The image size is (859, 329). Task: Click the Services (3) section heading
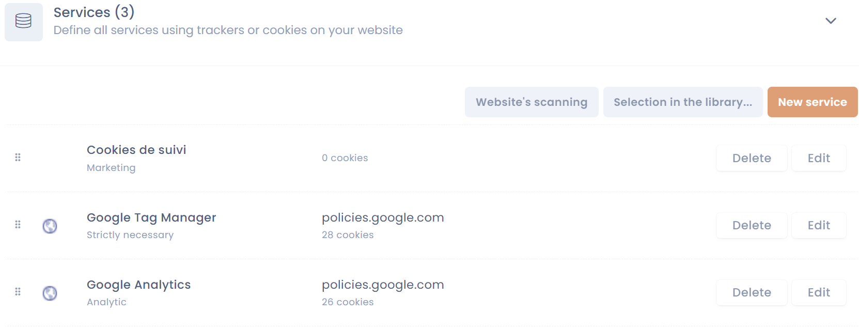(x=94, y=12)
